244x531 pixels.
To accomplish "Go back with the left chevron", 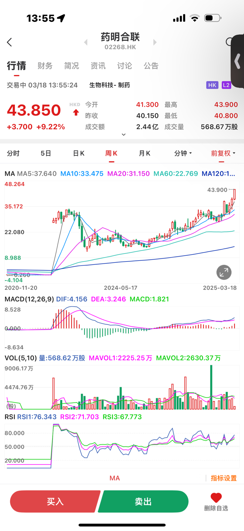I will click(10, 42).
